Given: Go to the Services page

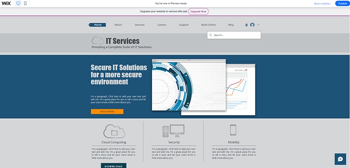Looking at the screenshot, I should (x=140, y=25).
